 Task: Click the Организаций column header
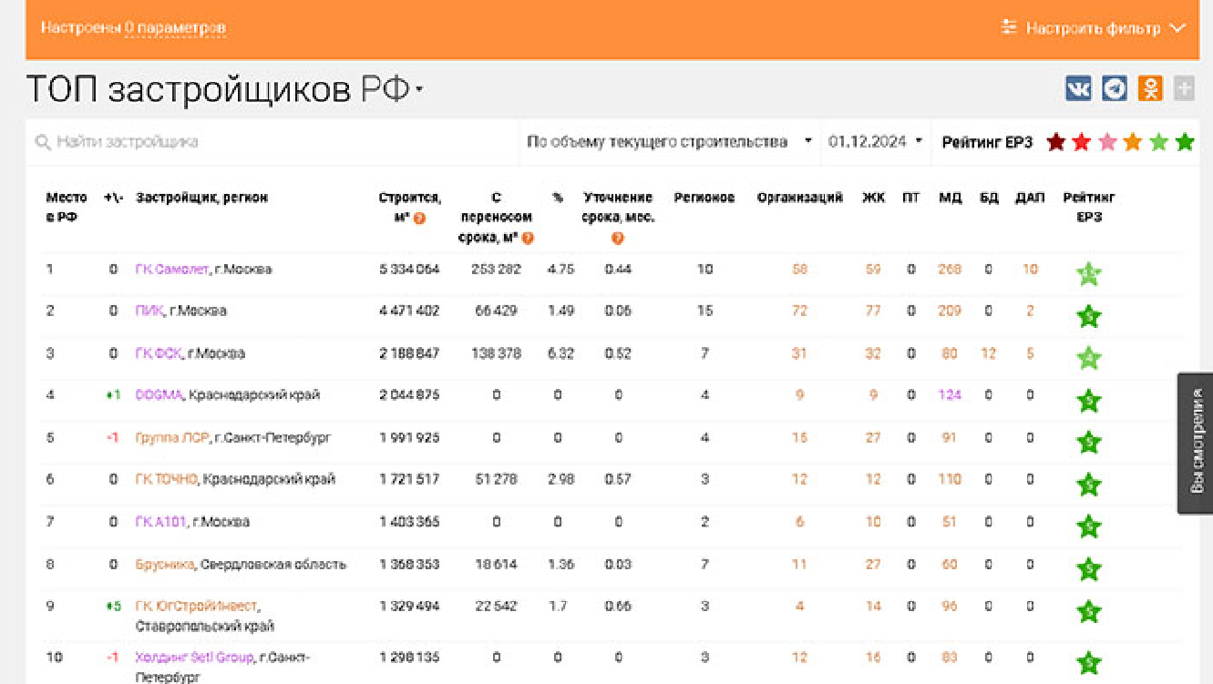pyautogui.click(x=799, y=198)
